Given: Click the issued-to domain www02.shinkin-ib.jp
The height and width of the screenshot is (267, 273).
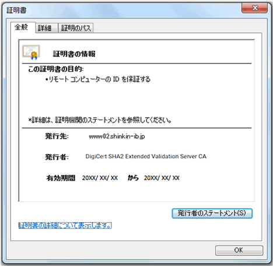Looking at the screenshot, I should point(117,136).
